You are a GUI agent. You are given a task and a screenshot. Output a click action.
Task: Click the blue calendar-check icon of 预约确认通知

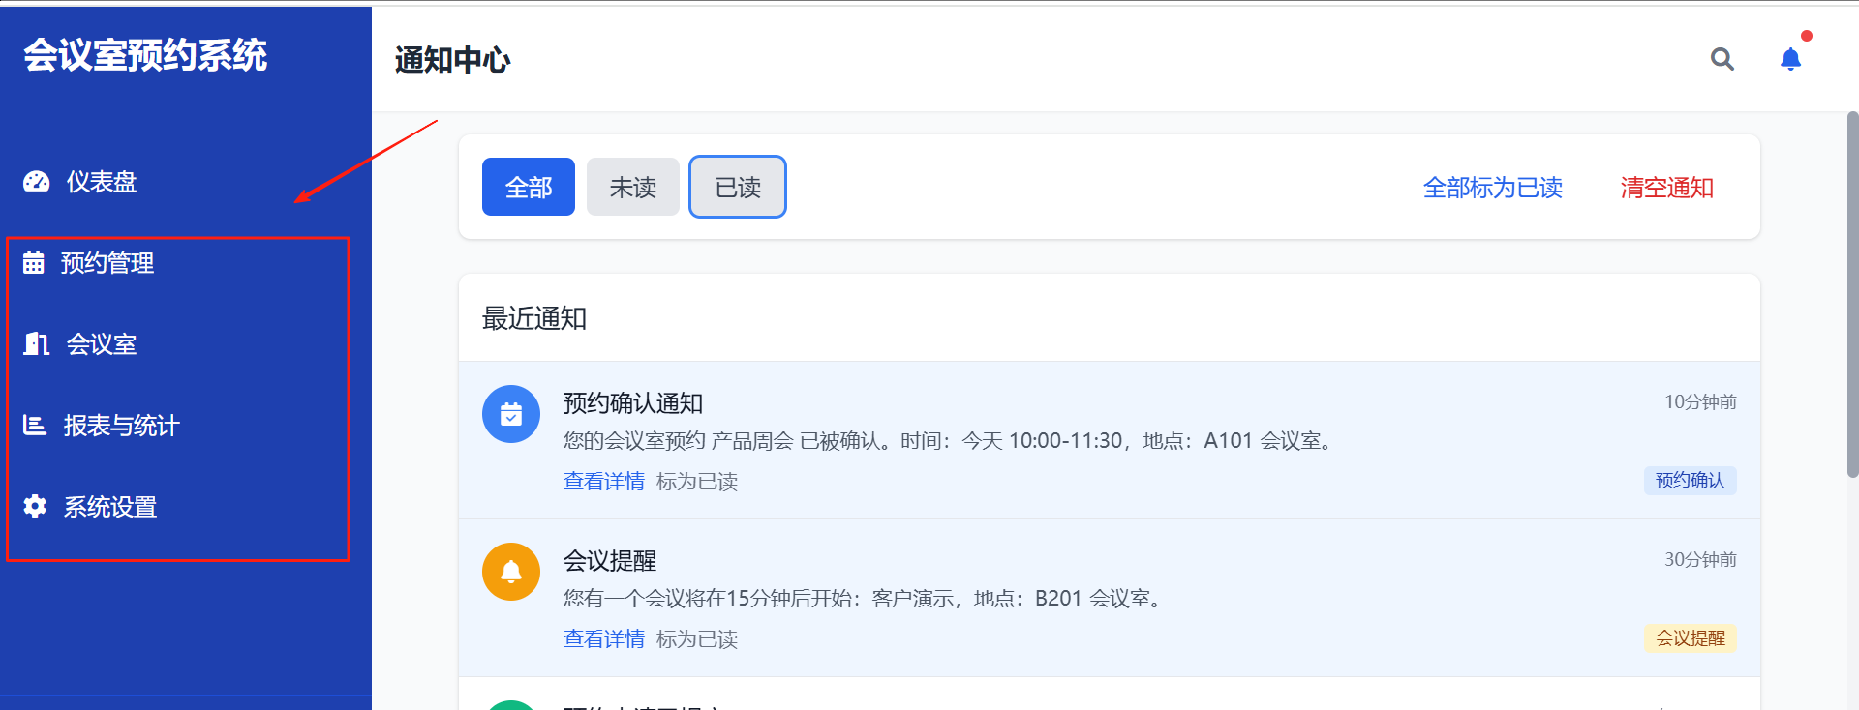click(511, 414)
